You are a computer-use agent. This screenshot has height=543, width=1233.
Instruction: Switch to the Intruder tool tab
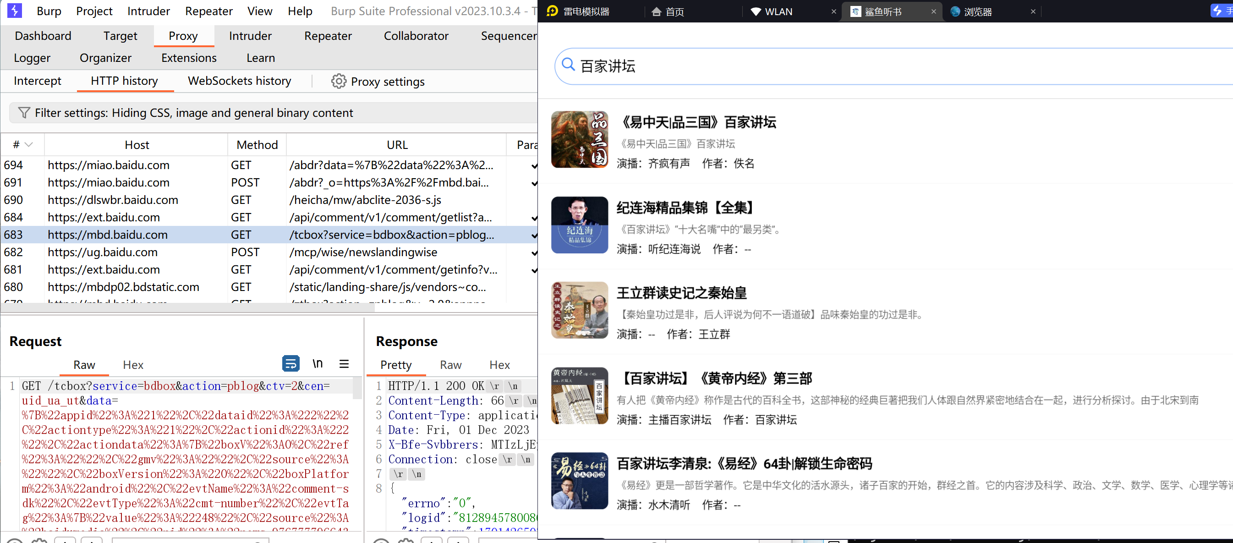[250, 36]
